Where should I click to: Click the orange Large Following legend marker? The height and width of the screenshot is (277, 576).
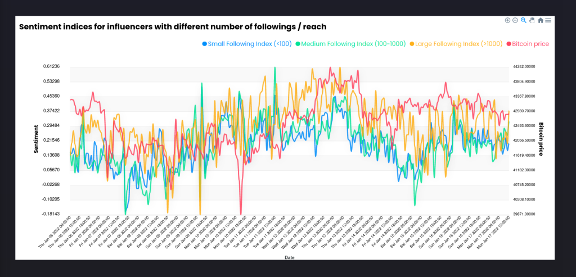[x=412, y=44]
